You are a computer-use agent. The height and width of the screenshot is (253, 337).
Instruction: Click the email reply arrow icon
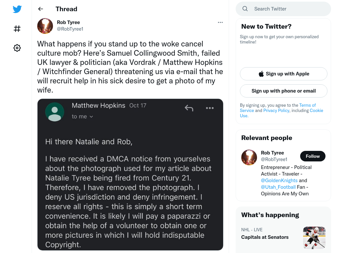(x=189, y=108)
